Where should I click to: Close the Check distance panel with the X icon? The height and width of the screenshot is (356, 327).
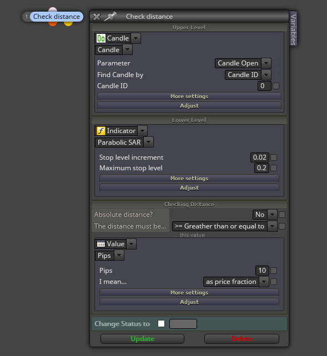(97, 17)
